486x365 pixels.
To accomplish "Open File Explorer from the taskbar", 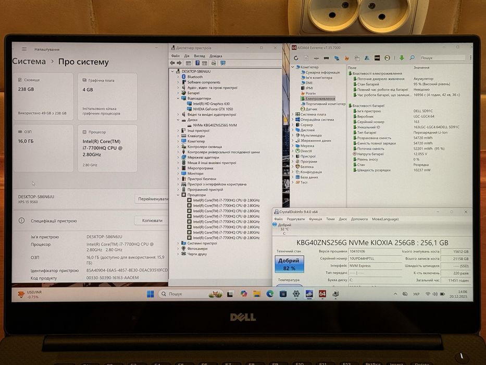I will (257, 294).
